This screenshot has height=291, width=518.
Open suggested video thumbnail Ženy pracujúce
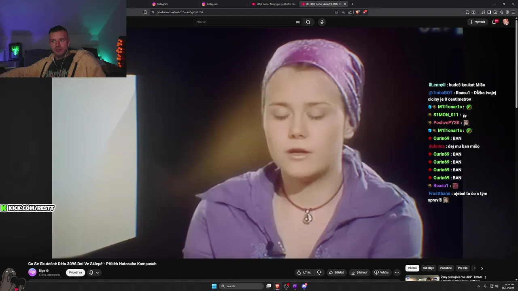[x=422, y=278]
